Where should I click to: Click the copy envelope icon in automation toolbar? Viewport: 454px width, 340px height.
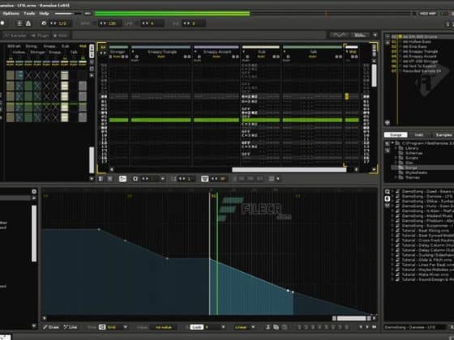[x=276, y=327]
